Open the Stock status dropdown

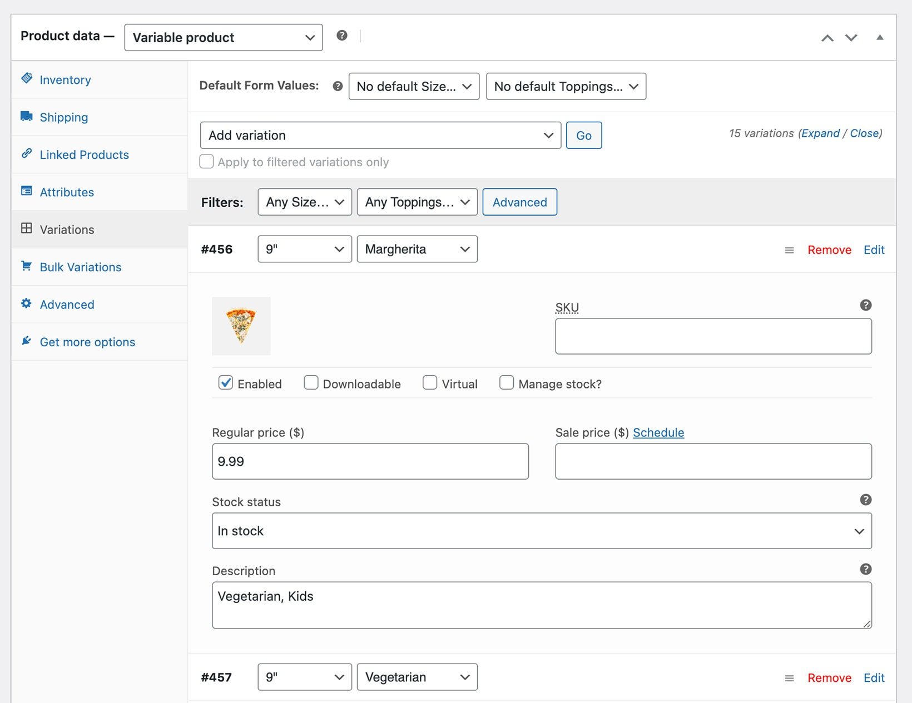click(x=541, y=531)
